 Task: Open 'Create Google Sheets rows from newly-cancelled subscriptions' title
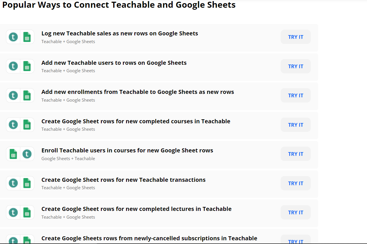(x=149, y=238)
